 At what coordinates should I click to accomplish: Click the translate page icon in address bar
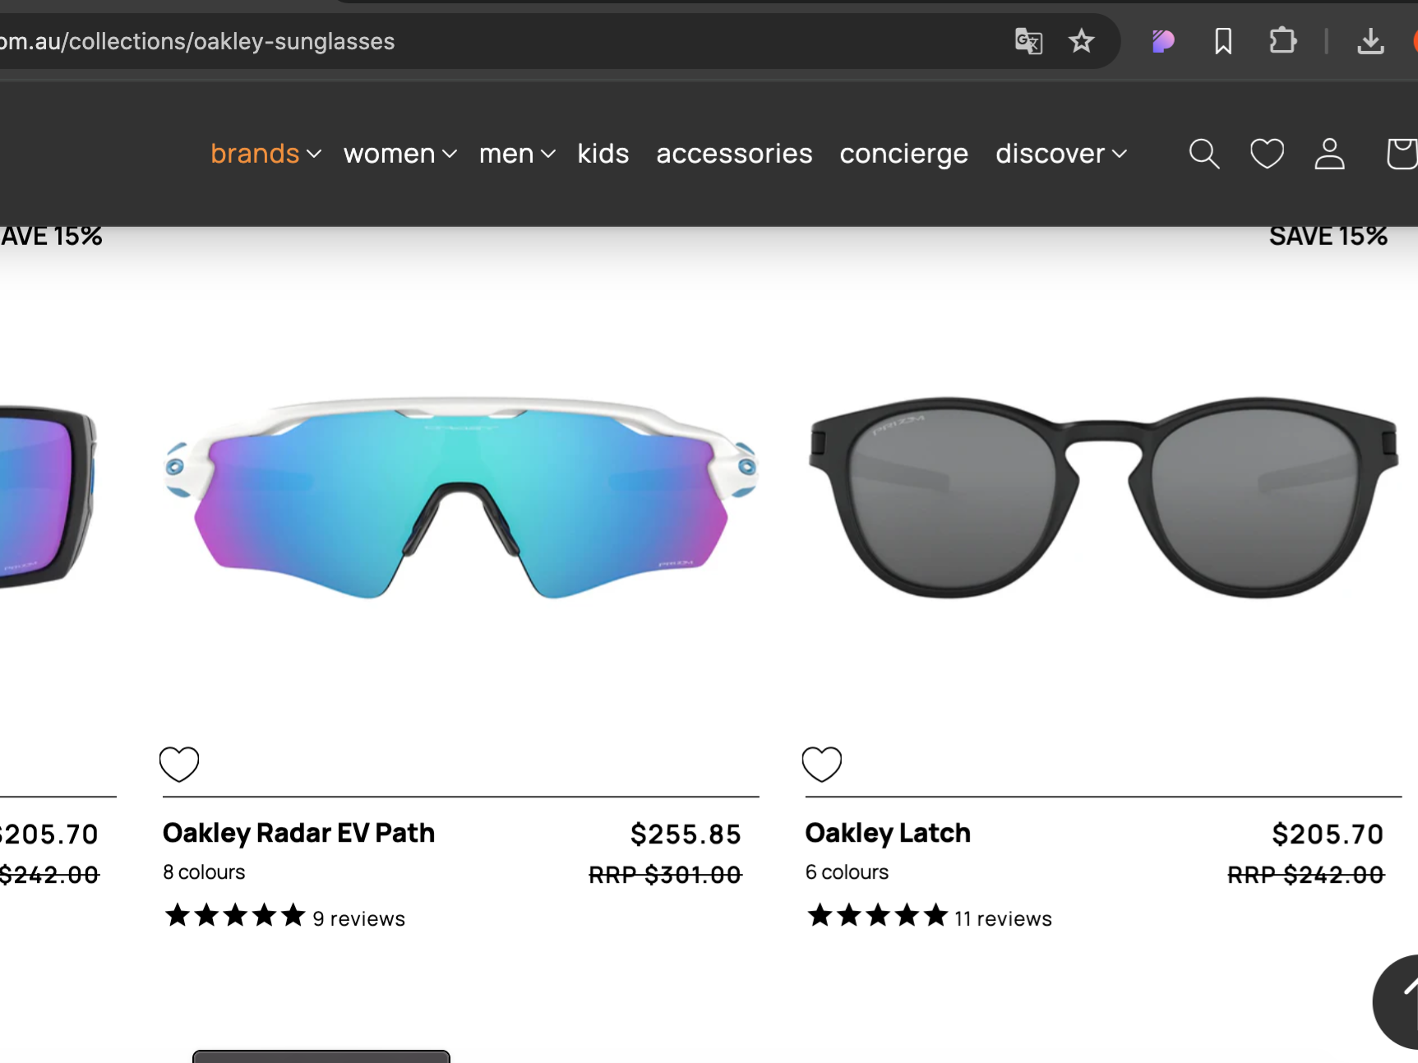tap(1028, 41)
